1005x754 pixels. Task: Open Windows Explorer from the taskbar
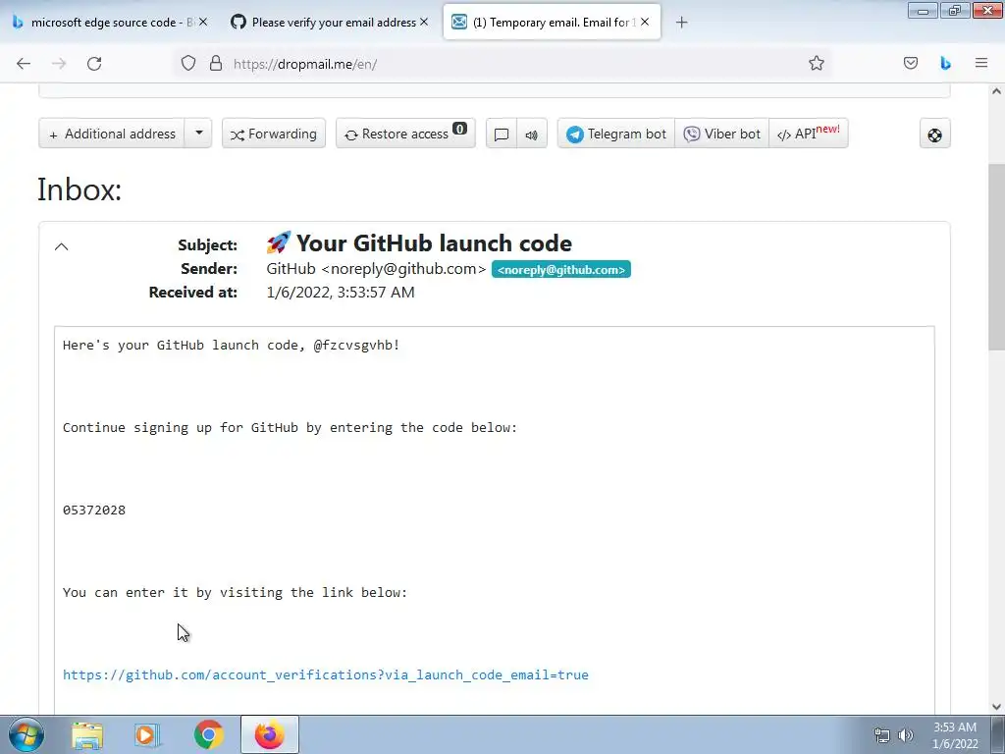coord(87,734)
